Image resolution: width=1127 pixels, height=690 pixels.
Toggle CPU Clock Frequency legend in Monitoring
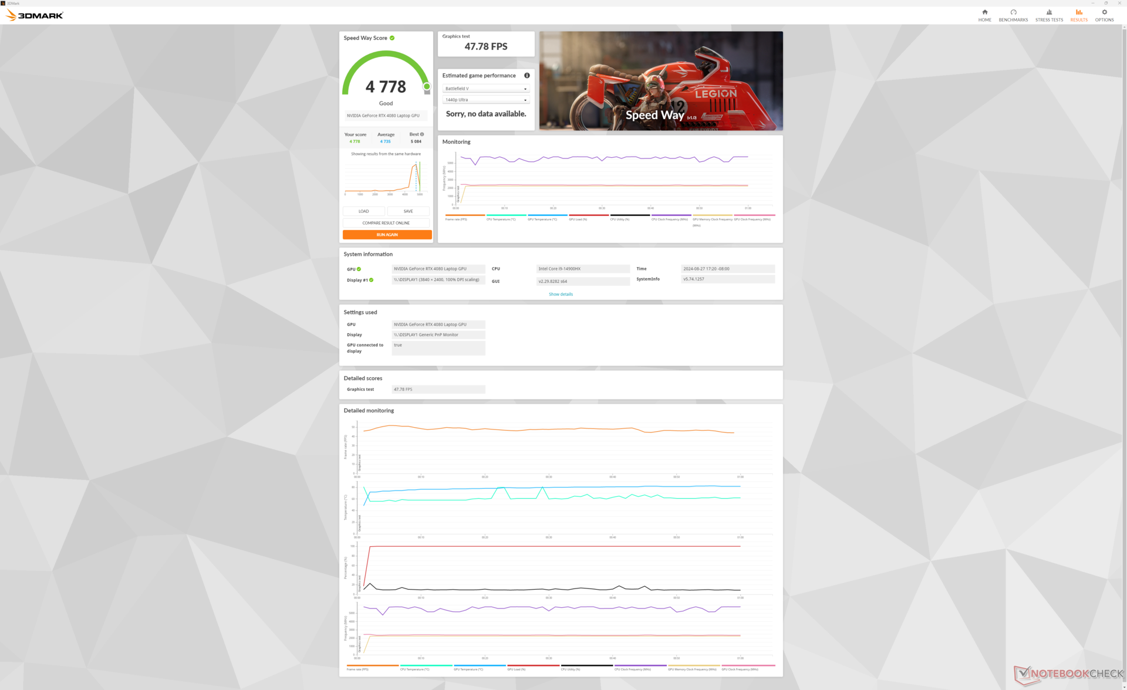669,219
